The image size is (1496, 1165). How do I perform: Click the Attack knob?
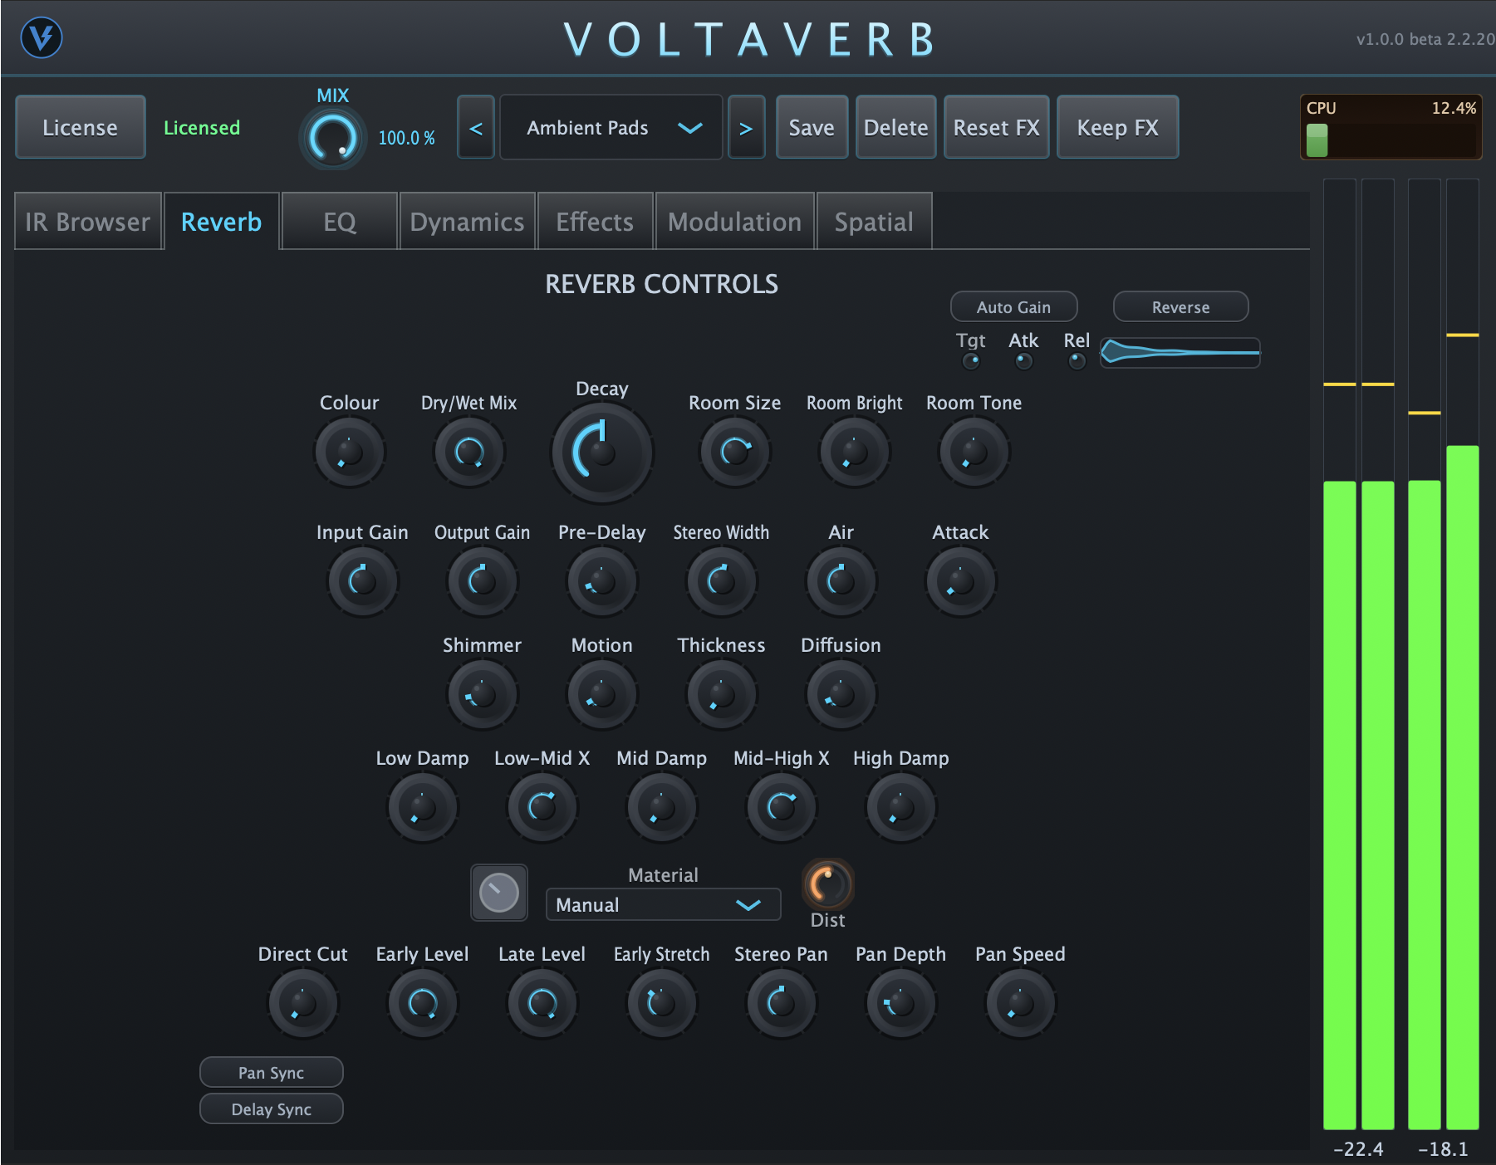pyautogui.click(x=961, y=581)
